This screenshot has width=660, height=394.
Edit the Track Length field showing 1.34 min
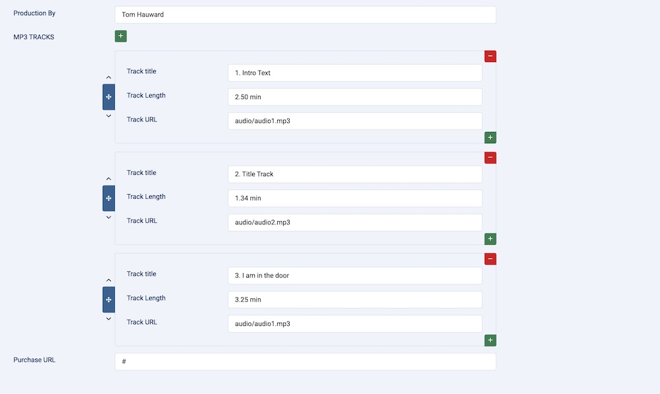[354, 199]
